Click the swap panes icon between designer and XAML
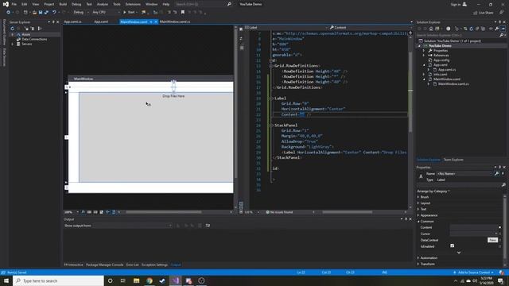This screenshot has width=509, height=286. pyautogui.click(x=241, y=39)
